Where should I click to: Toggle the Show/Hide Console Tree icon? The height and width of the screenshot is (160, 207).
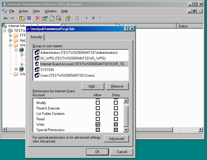29,18
